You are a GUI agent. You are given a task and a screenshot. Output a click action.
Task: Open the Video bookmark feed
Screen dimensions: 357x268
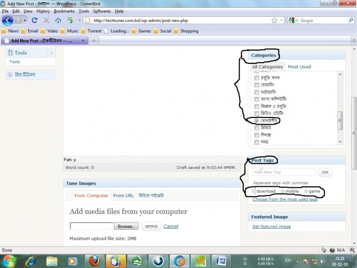click(49, 31)
